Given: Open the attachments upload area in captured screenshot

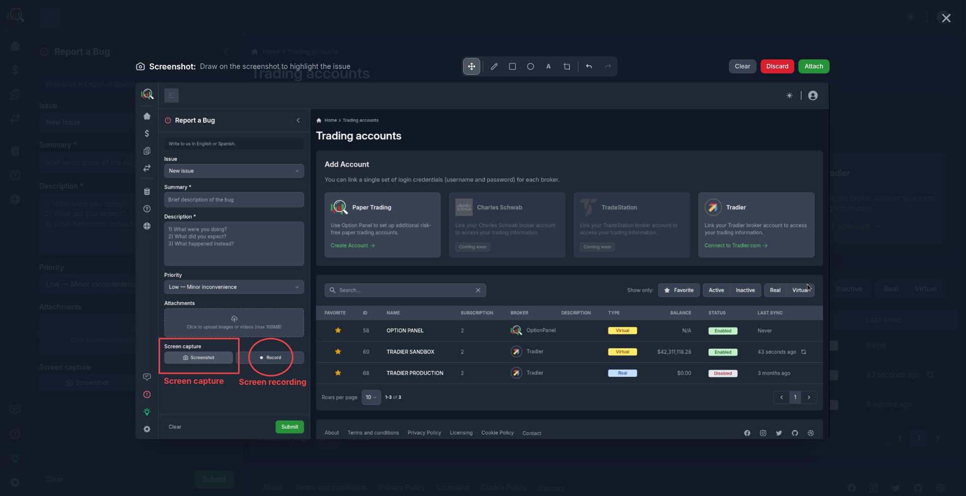Looking at the screenshot, I should coord(234,322).
